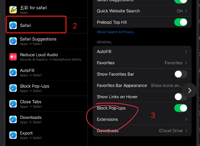Open the 五彩 for safari app icon
The image size is (200, 146).
pos(13,10)
